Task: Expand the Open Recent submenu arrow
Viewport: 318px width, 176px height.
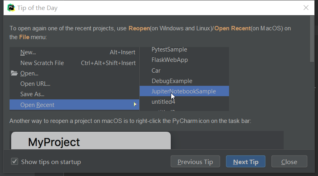Action: [135, 105]
